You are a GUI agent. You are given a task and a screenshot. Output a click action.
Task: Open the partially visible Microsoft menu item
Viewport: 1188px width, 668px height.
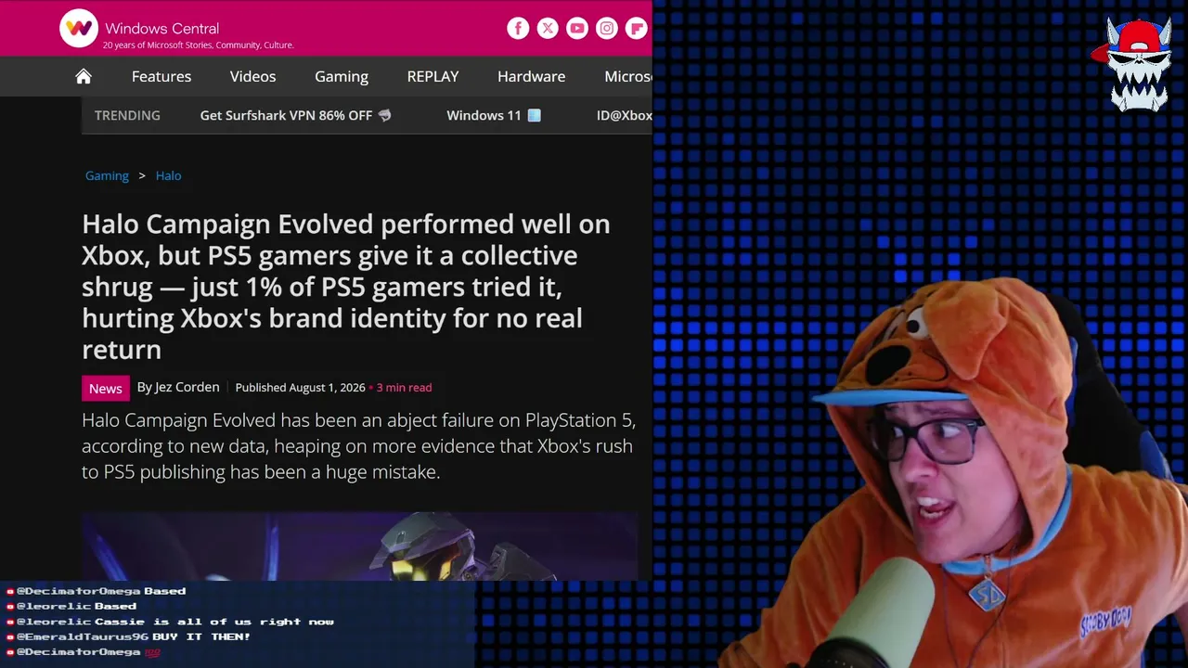click(x=628, y=76)
